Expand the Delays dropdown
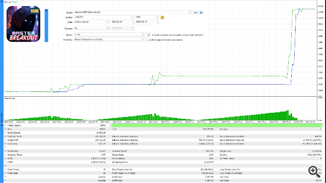The image size is (326, 183). pyautogui.click(x=143, y=34)
